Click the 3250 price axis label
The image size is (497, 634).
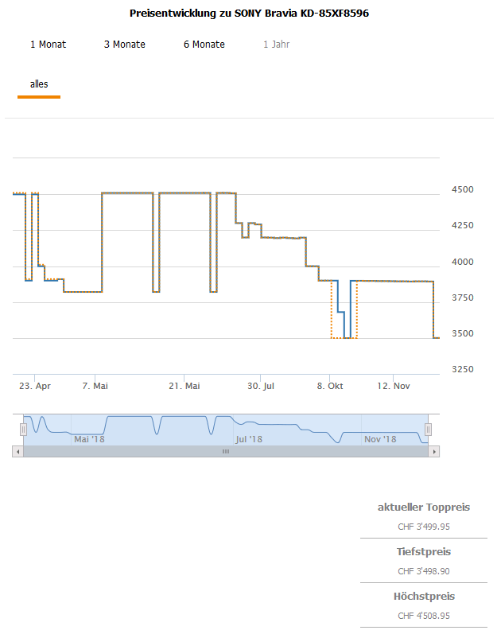[x=463, y=369]
